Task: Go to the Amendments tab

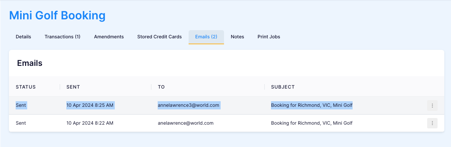Action: click(109, 37)
